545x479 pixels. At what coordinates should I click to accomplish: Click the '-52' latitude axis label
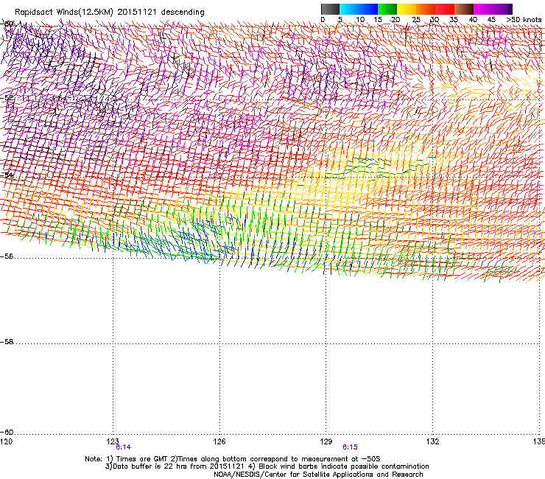pos(7,98)
